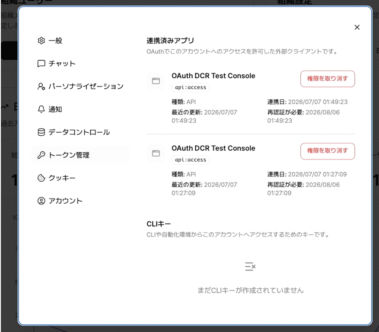Click the 再認証が必要 date of the 01:49:23 app
The width and height of the screenshot is (379, 332).
pyautogui.click(x=303, y=116)
